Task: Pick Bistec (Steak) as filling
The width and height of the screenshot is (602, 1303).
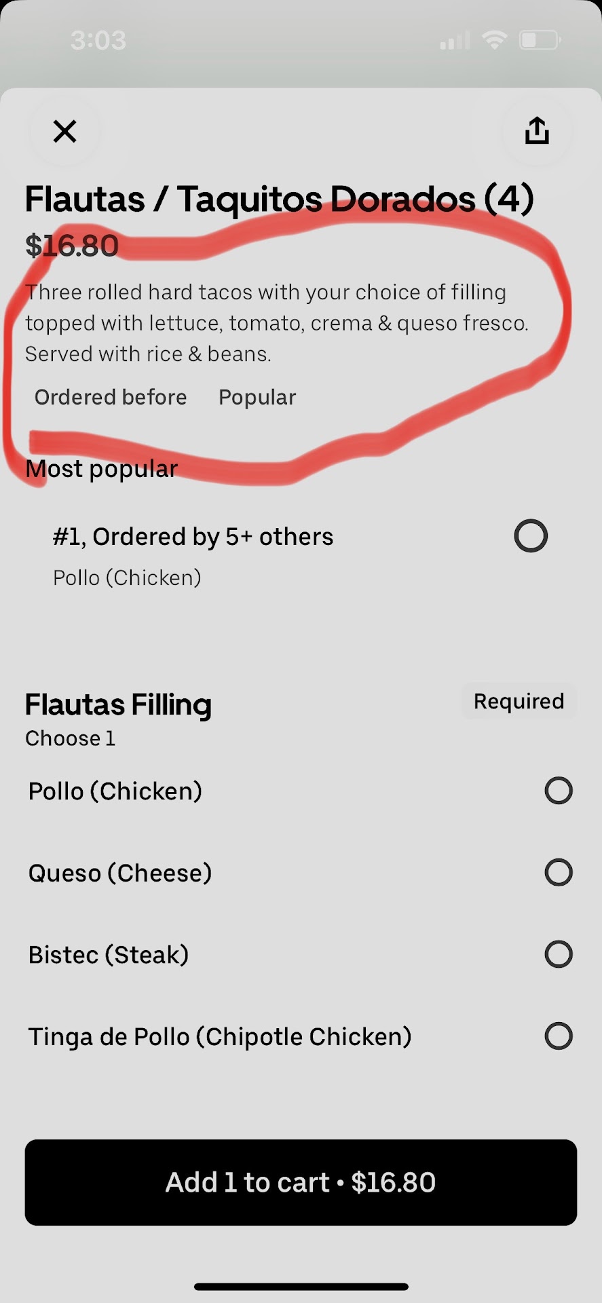Action: point(558,954)
